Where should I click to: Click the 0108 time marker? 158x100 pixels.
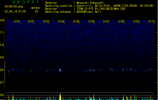pos(121,21)
